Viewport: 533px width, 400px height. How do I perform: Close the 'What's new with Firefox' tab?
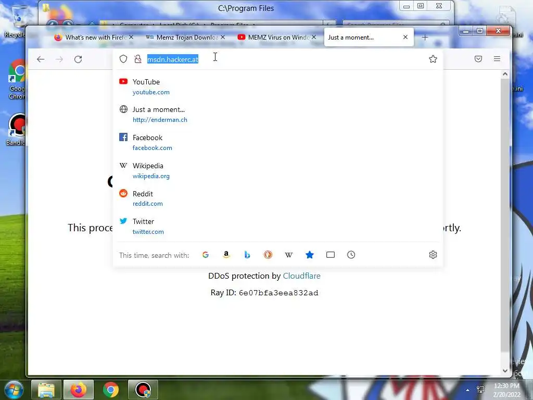tap(131, 37)
